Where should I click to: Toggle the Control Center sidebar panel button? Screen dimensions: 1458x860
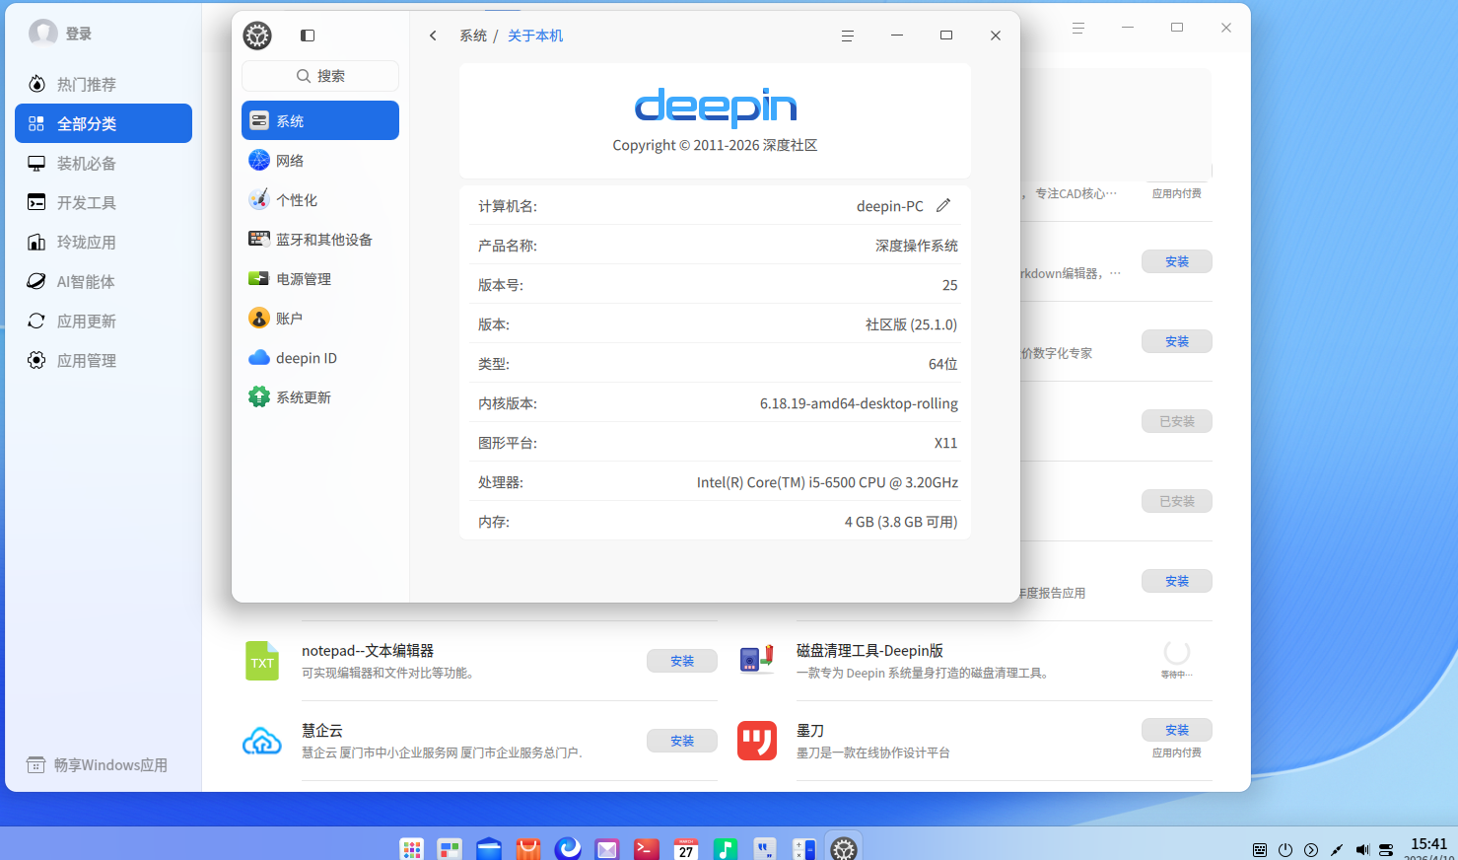point(307,35)
